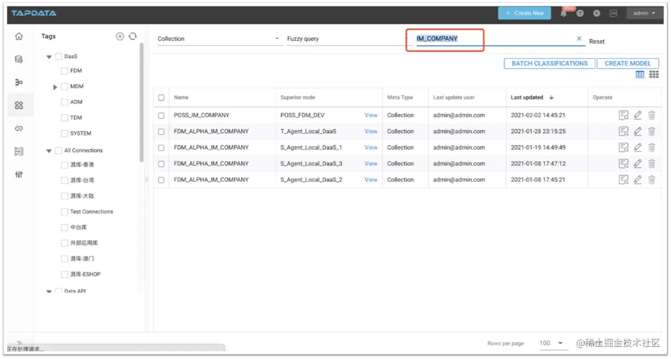
Task: Edit the T_Agent_Local_DaaS row
Action: [x=637, y=132]
